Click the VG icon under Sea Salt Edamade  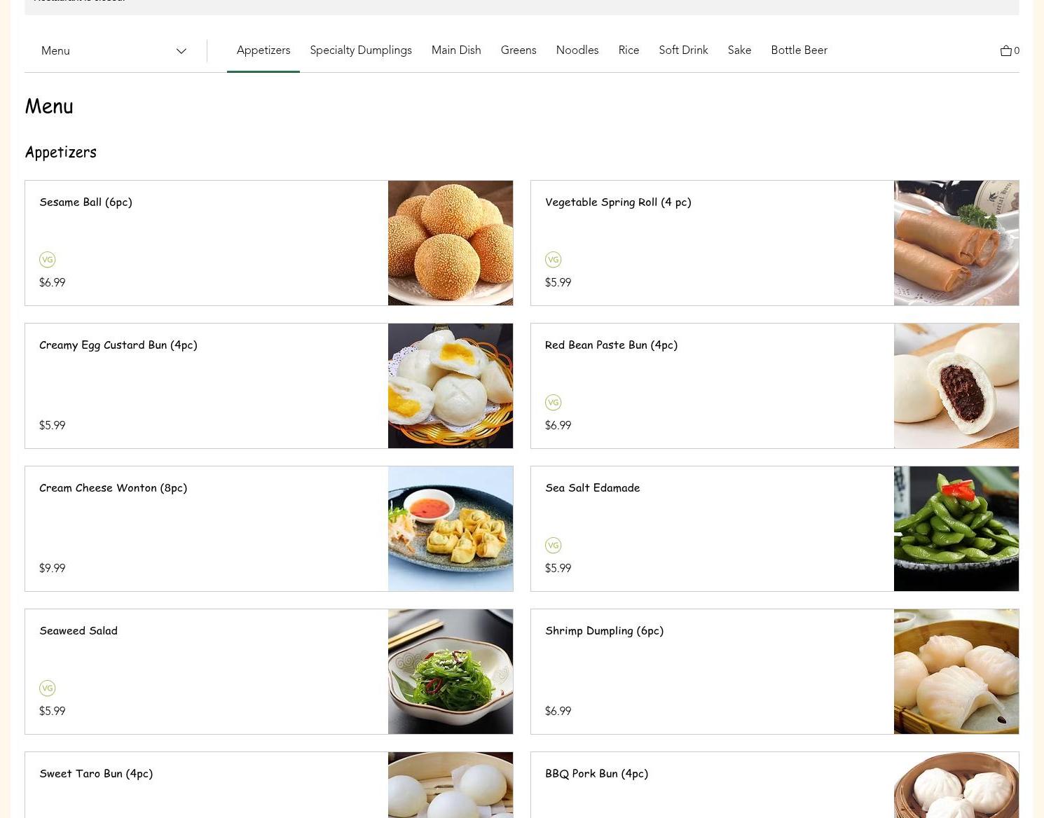tap(553, 546)
